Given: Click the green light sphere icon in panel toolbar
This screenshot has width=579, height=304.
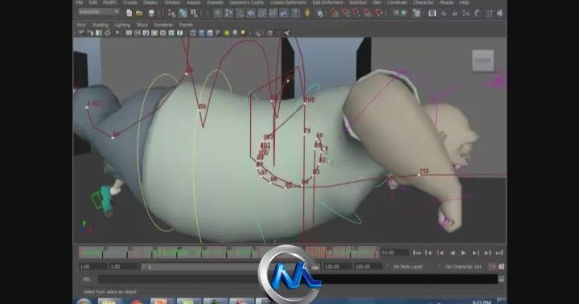Looking at the screenshot, I should pyautogui.click(x=227, y=33).
